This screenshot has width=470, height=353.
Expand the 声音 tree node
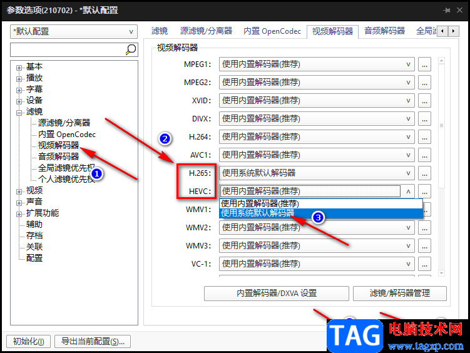(x=19, y=203)
